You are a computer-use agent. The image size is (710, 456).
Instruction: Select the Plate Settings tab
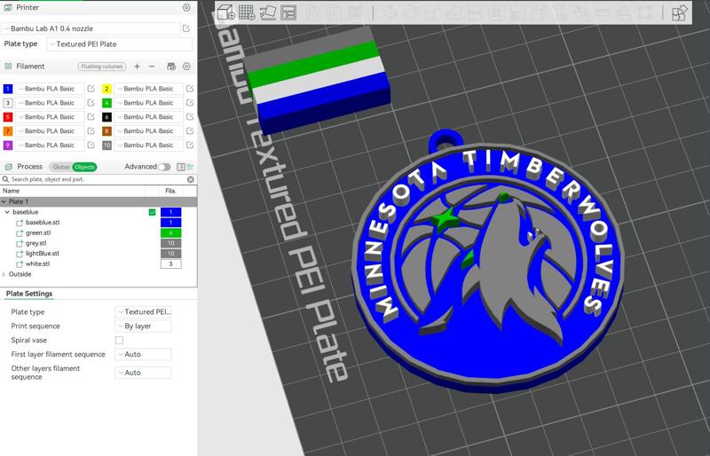pos(29,294)
